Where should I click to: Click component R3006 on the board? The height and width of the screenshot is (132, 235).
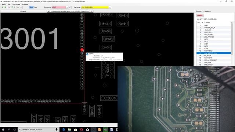point(106,31)
